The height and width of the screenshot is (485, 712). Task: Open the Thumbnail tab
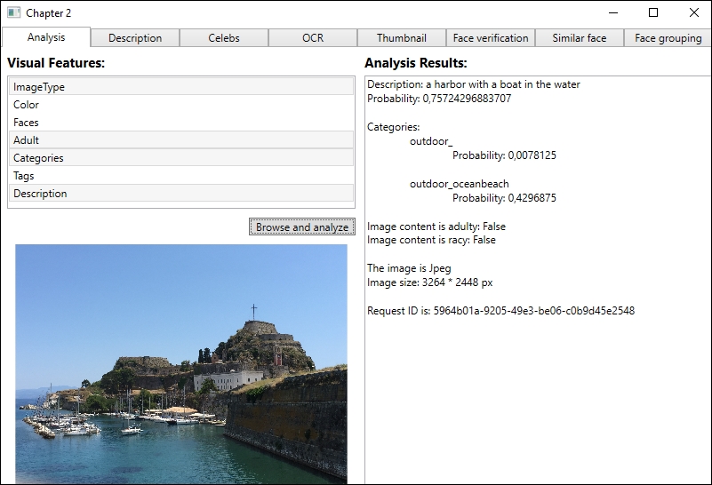402,38
